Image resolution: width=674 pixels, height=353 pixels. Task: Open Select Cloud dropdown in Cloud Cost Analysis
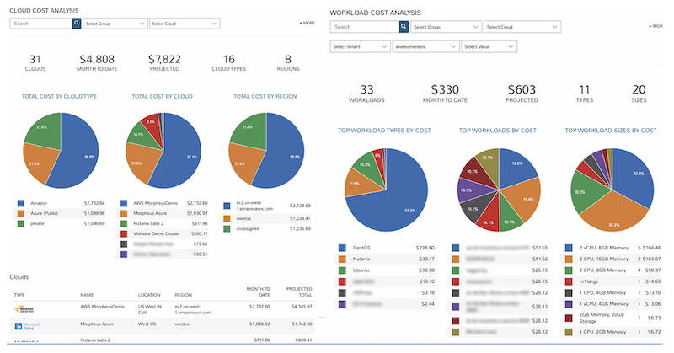(x=180, y=24)
